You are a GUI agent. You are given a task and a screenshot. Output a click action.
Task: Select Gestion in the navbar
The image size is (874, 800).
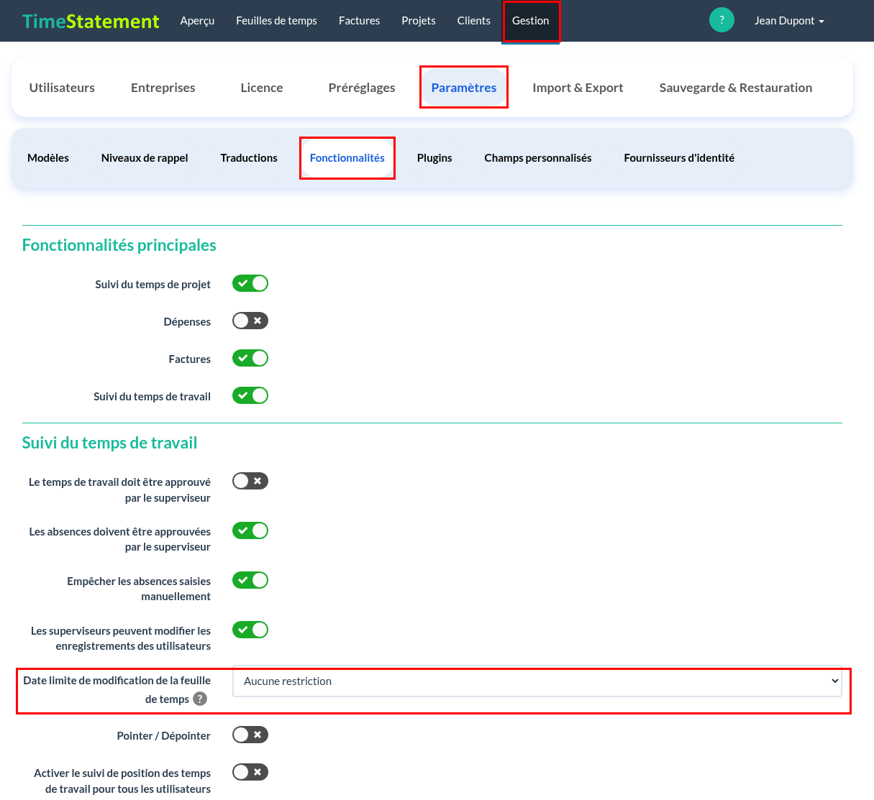pos(531,21)
